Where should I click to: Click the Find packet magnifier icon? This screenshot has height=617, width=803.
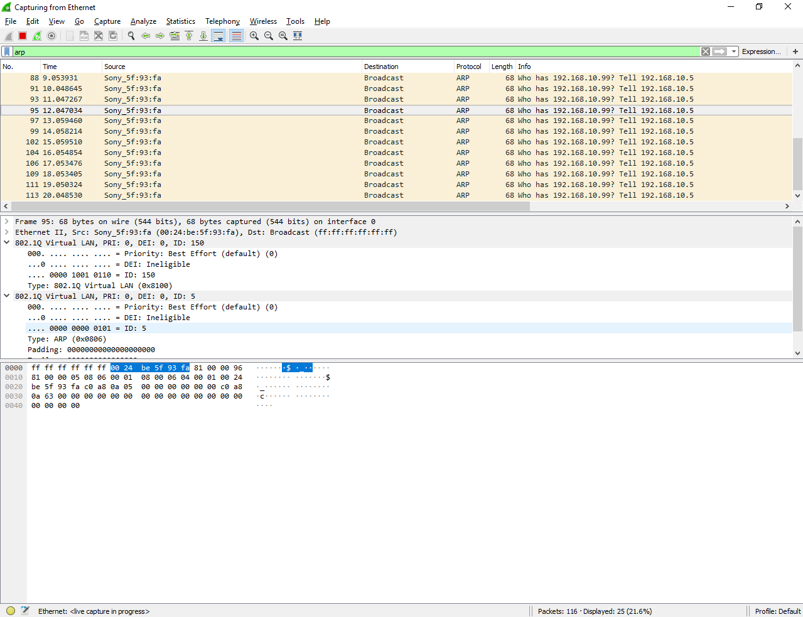131,36
